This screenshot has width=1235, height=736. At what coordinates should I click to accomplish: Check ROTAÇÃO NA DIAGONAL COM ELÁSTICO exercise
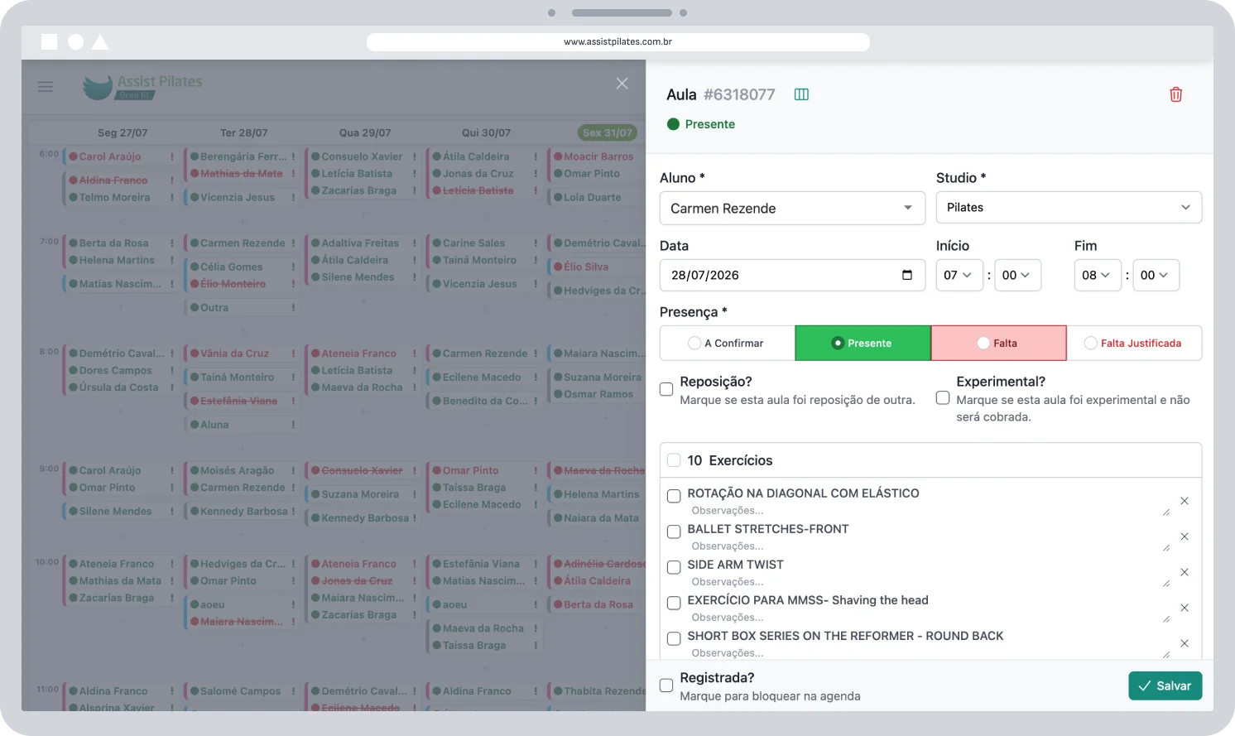point(674,496)
